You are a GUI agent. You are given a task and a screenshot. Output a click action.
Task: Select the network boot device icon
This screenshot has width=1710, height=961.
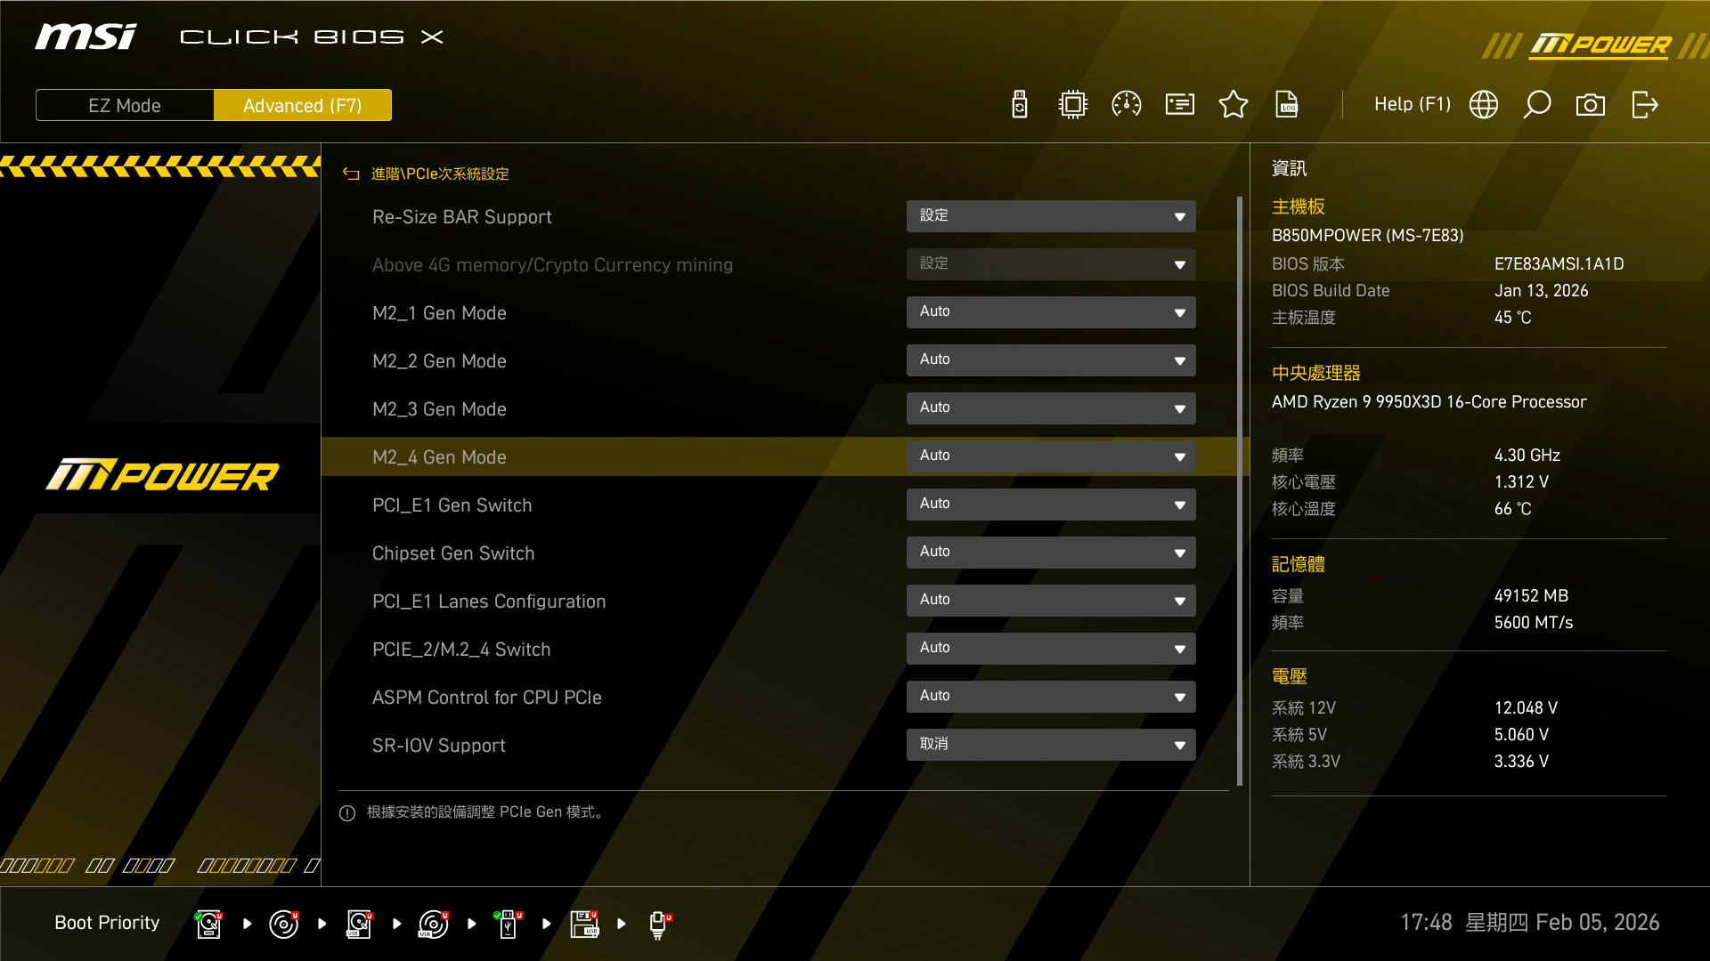(658, 924)
